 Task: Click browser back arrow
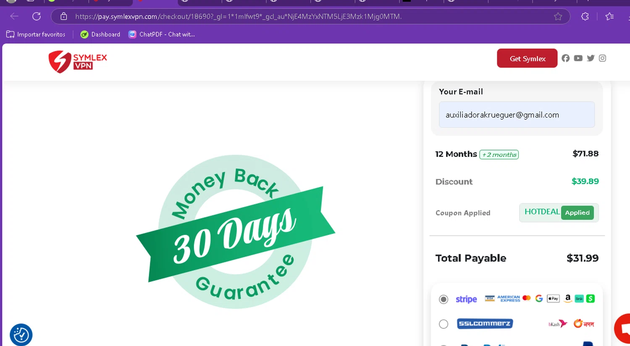(x=14, y=16)
